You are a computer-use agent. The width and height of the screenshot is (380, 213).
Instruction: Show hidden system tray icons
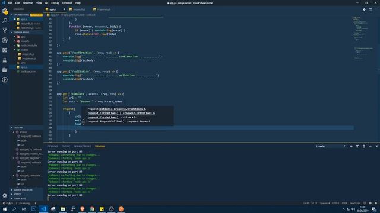coord(343,209)
